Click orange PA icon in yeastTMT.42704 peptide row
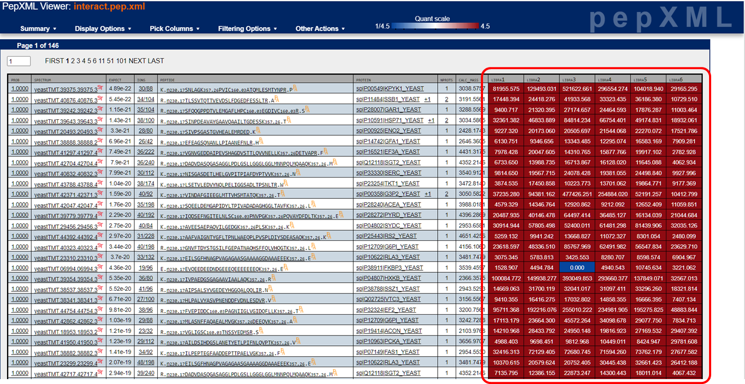745x384 pixels. coord(334,161)
